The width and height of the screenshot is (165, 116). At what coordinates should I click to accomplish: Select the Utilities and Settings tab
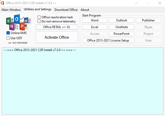(x=37, y=10)
